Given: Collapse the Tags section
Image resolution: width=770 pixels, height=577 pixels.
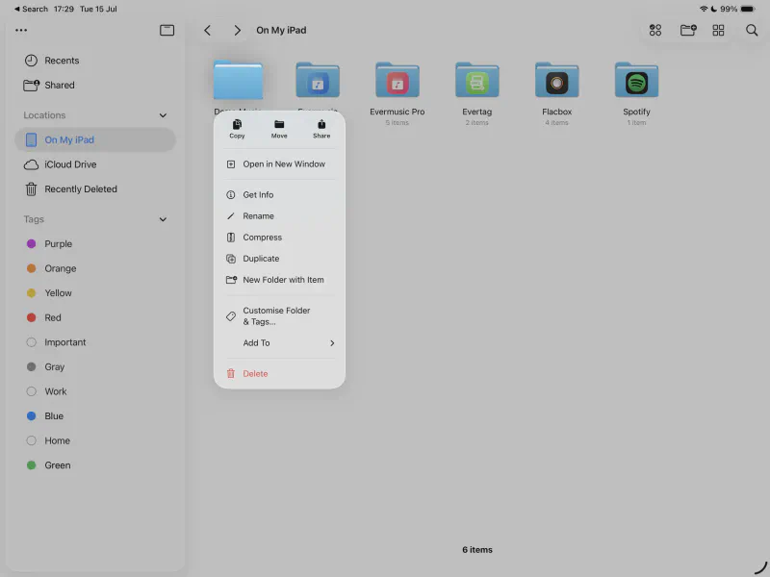Looking at the screenshot, I should [162, 219].
